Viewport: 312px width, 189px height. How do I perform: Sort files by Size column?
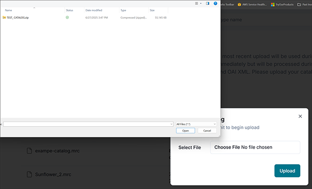(152, 11)
